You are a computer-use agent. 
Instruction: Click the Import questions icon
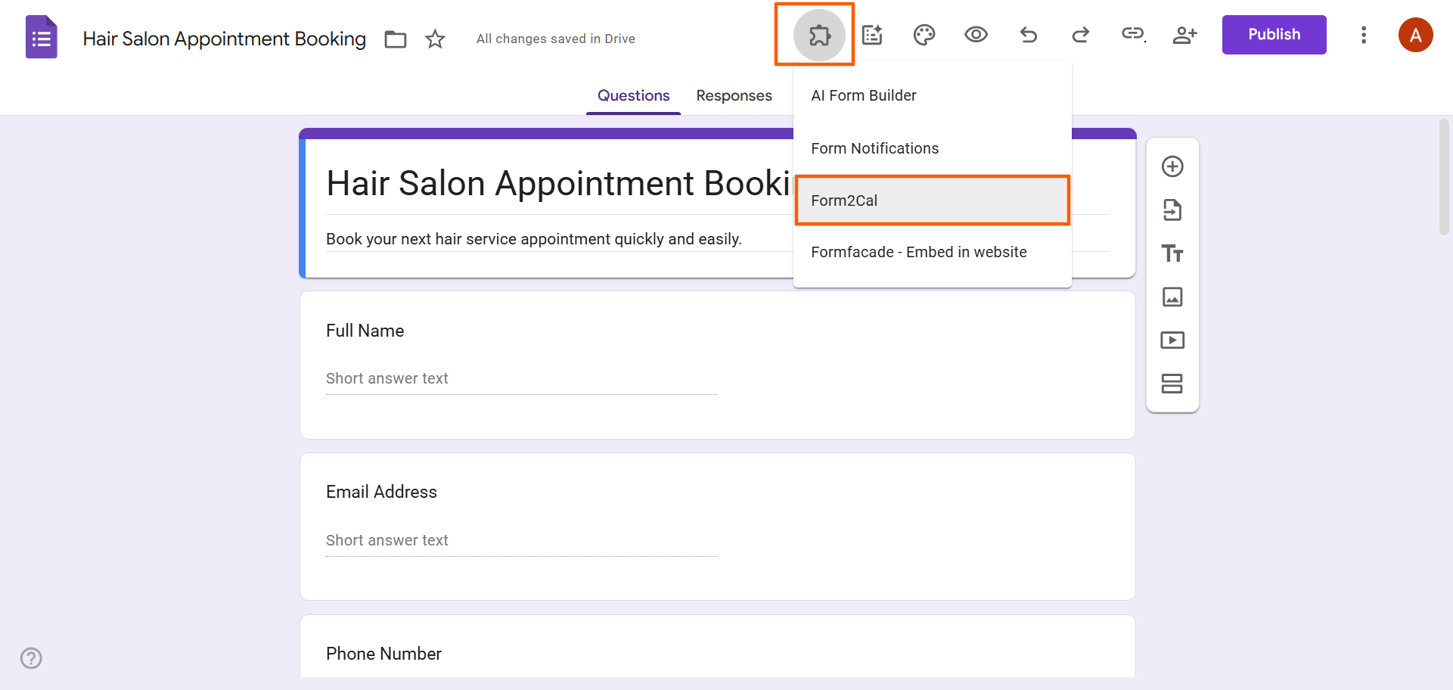coord(1172,210)
